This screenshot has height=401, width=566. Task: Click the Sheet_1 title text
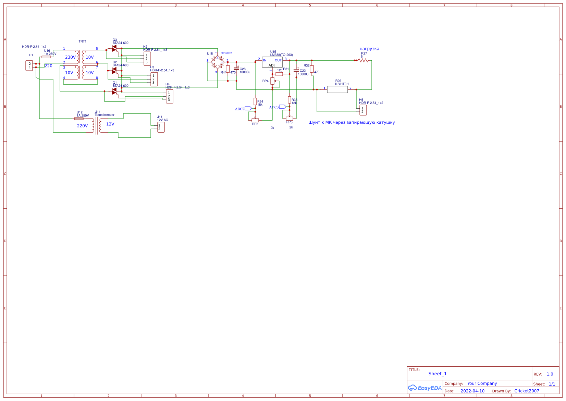[x=437, y=374]
